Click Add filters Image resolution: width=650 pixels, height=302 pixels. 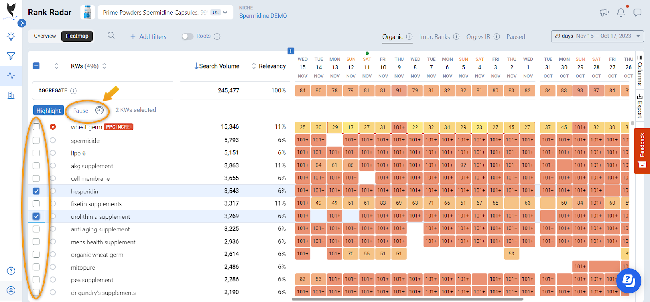click(148, 37)
